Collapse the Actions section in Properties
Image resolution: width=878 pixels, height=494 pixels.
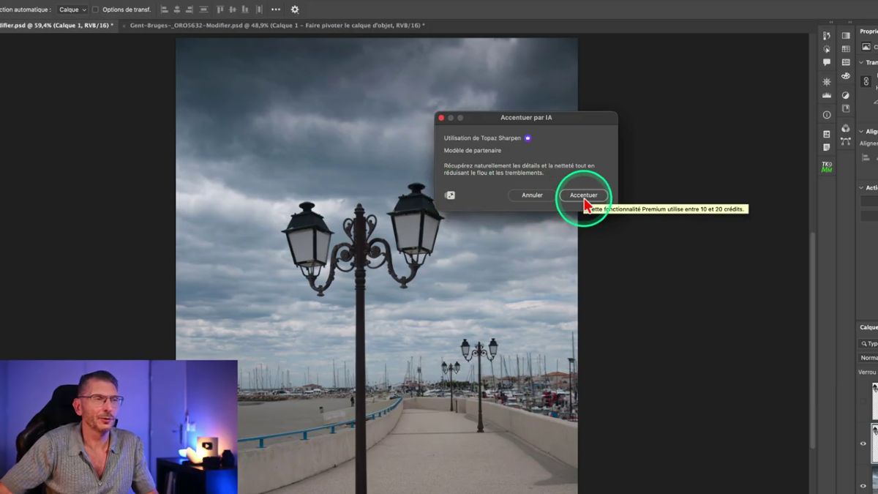[x=861, y=188]
